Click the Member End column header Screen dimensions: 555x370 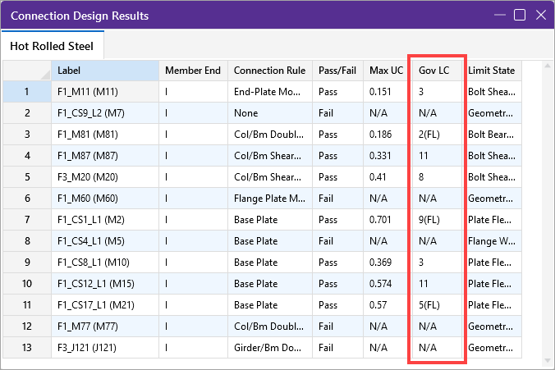193,71
